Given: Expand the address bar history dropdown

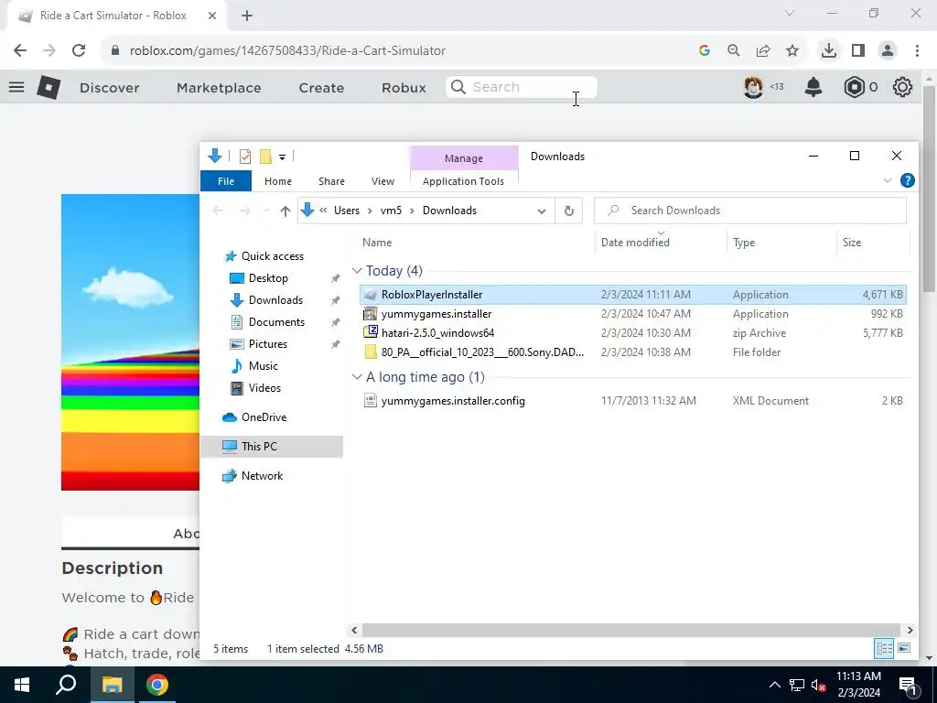Looking at the screenshot, I should [x=542, y=211].
